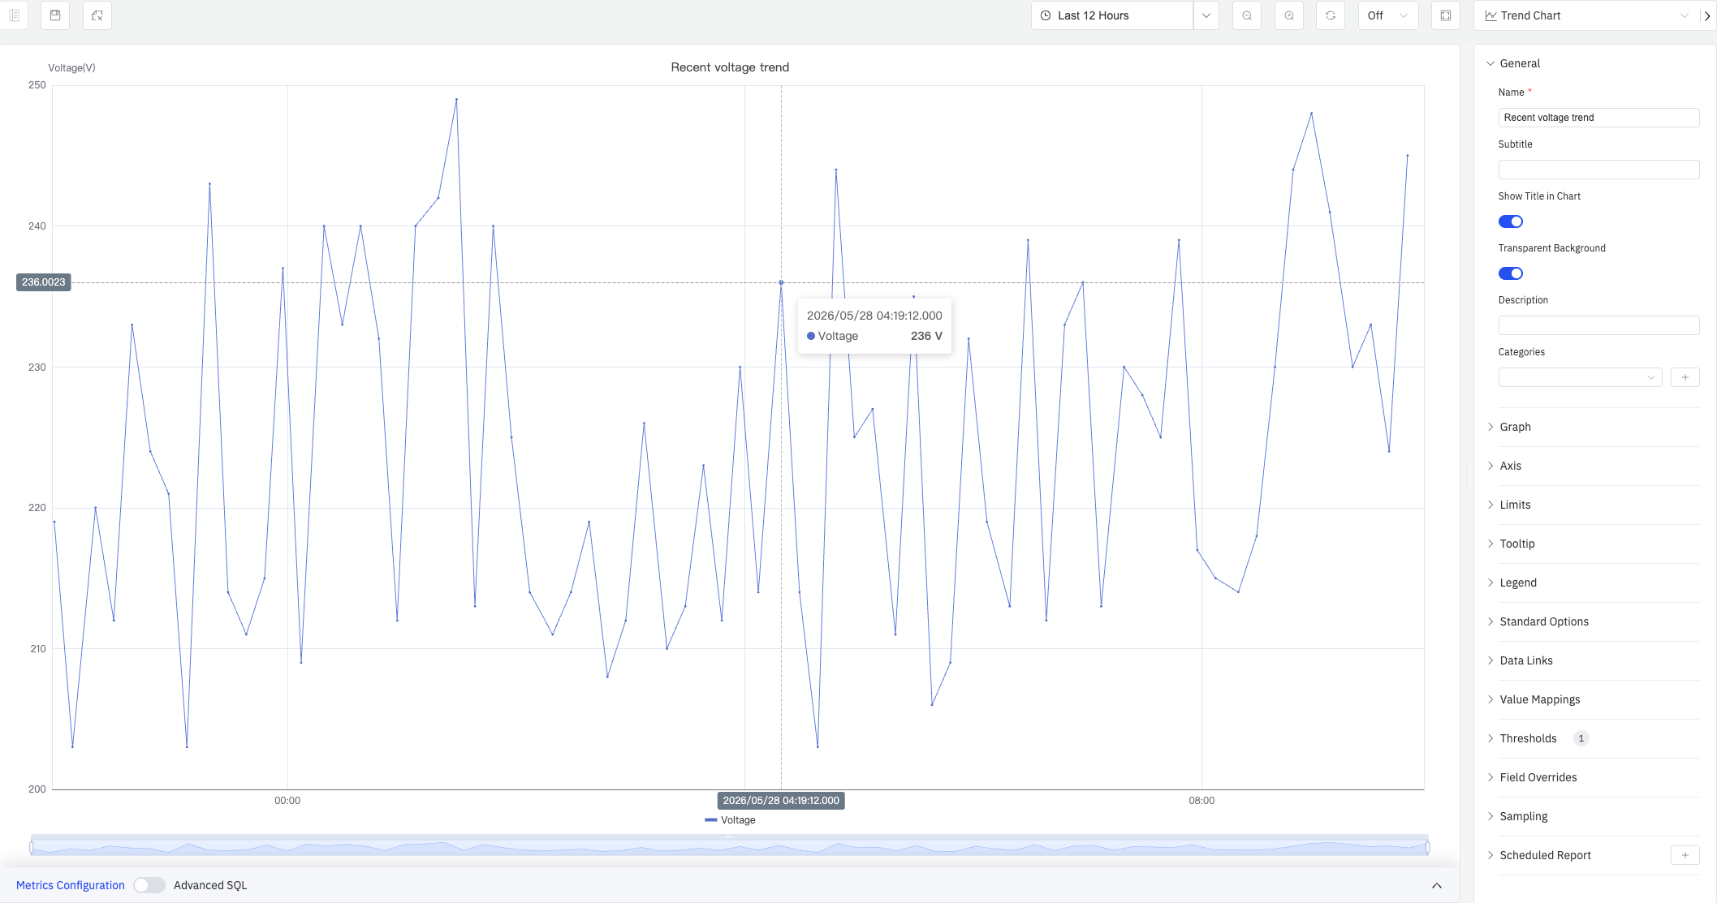1717x903 pixels.
Task: Click the 'Recent voltage trend' chart title
Action: (730, 67)
